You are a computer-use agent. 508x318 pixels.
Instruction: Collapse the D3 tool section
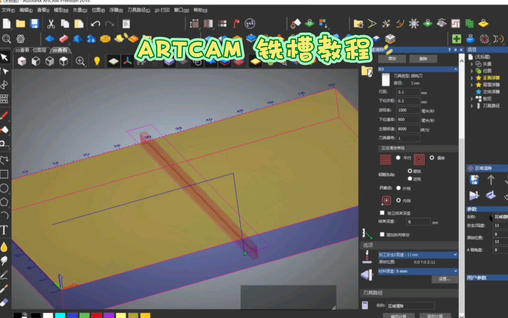[455, 69]
